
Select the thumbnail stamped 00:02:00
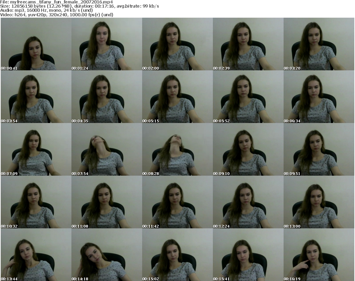[177, 44]
